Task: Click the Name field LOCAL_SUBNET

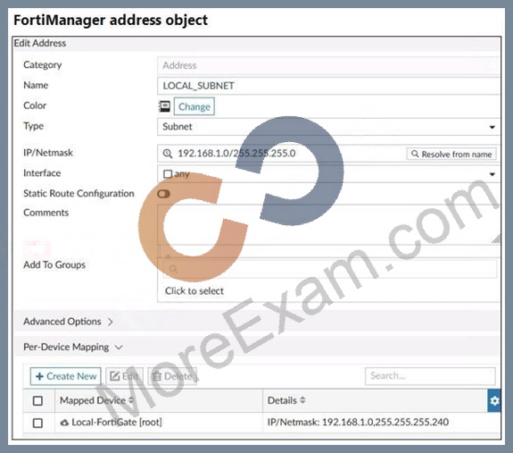Action: click(328, 86)
